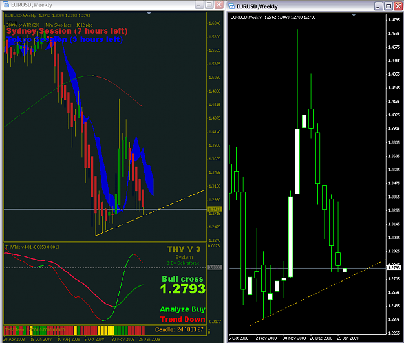Click the THV Trend color bar strip
The image size is (404, 343).
pos(74,330)
